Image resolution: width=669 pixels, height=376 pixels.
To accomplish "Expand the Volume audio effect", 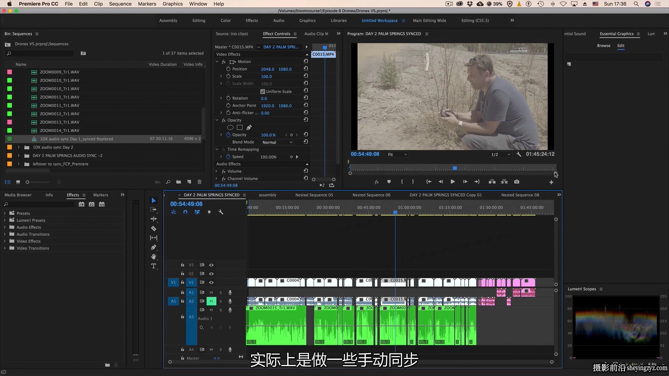I will [x=216, y=171].
